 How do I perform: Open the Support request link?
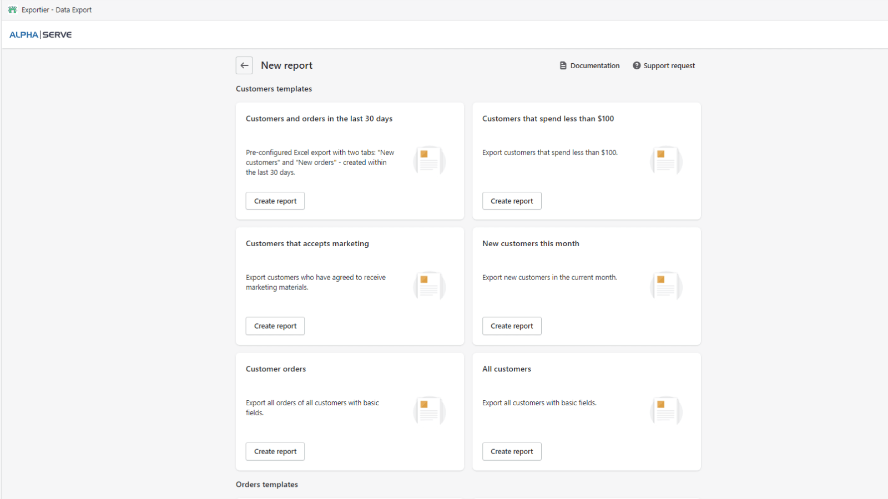[x=669, y=65]
